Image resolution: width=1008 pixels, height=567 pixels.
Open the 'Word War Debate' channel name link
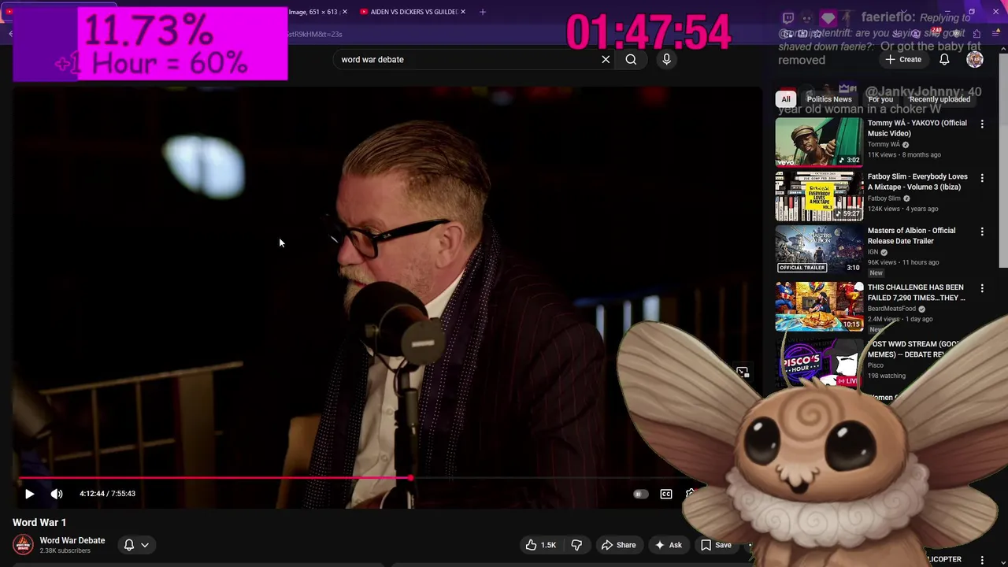(x=72, y=540)
